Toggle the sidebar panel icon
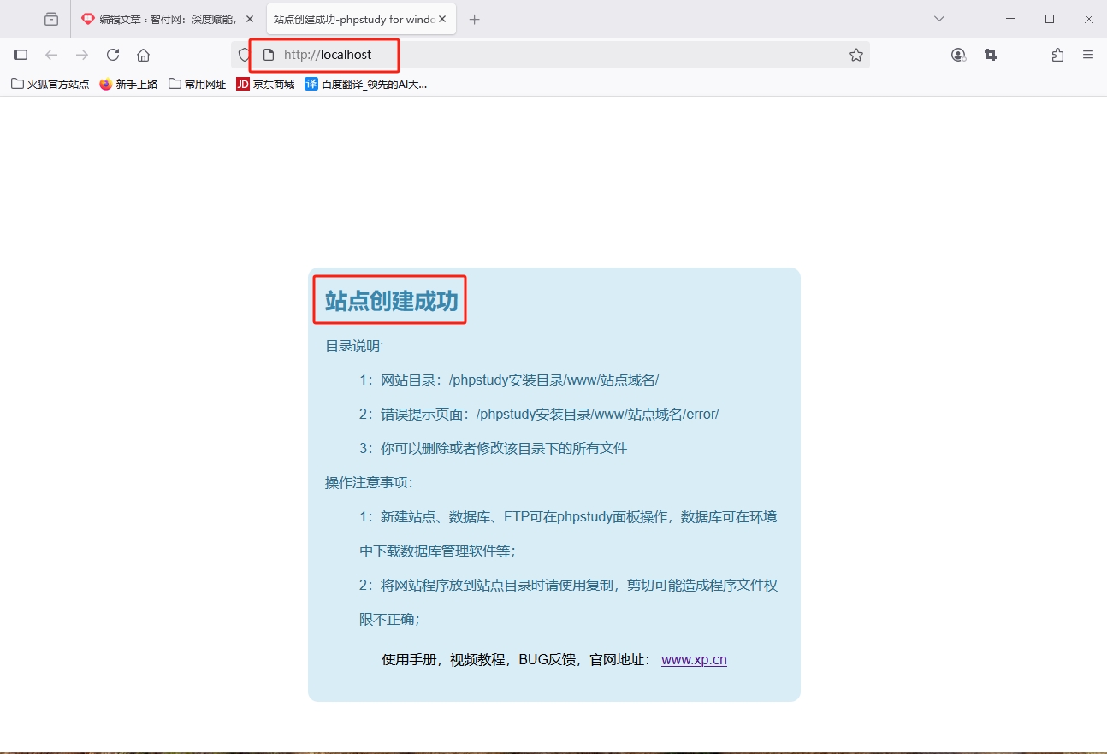Viewport: 1107px width, 754px height. coord(21,55)
